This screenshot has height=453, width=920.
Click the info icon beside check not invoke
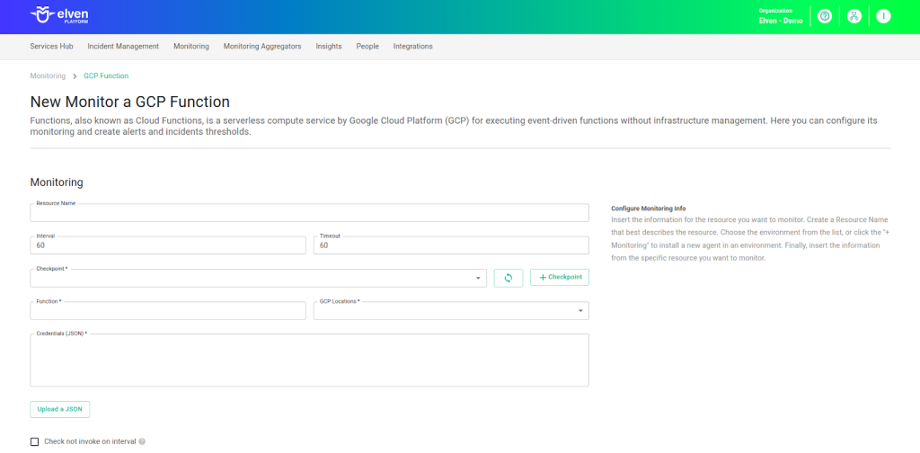pyautogui.click(x=142, y=442)
